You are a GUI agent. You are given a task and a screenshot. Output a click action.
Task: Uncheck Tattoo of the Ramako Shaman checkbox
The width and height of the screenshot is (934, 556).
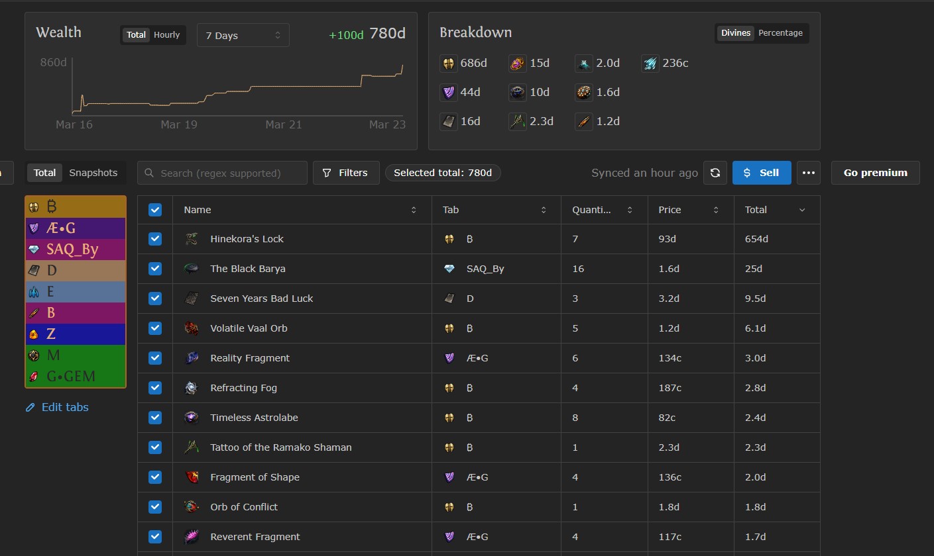click(x=155, y=447)
